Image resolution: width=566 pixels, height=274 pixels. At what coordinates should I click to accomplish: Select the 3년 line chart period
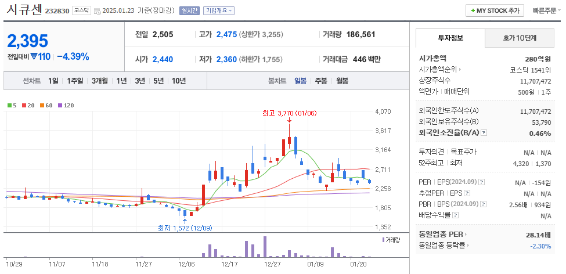140,81
